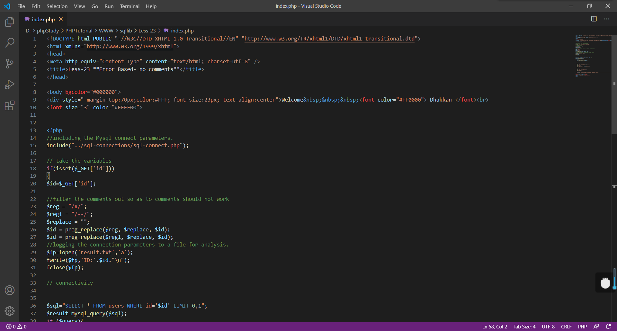Click the errors and warnings indicator
This screenshot has width=617, height=331.
[x=17, y=327]
